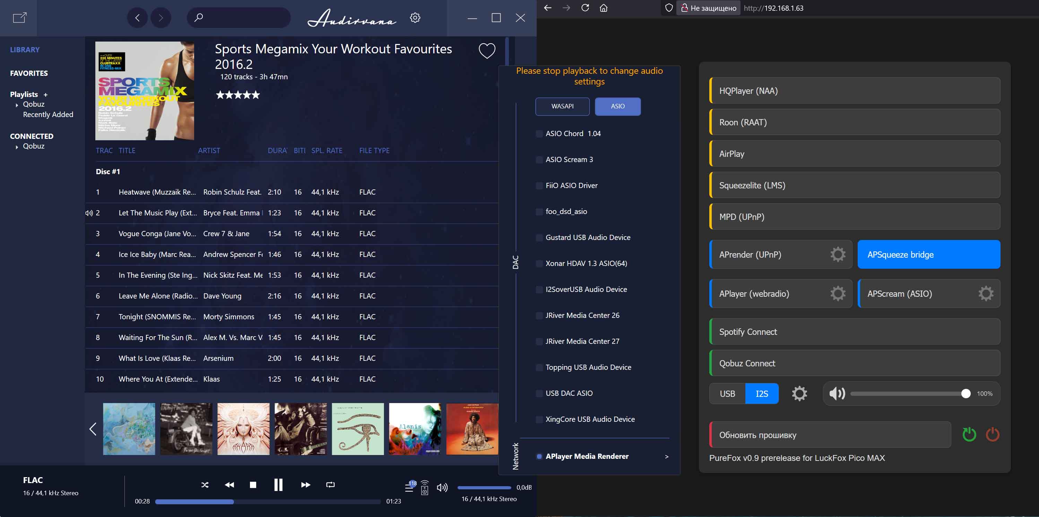Open Audirvana settings gear

pos(415,18)
